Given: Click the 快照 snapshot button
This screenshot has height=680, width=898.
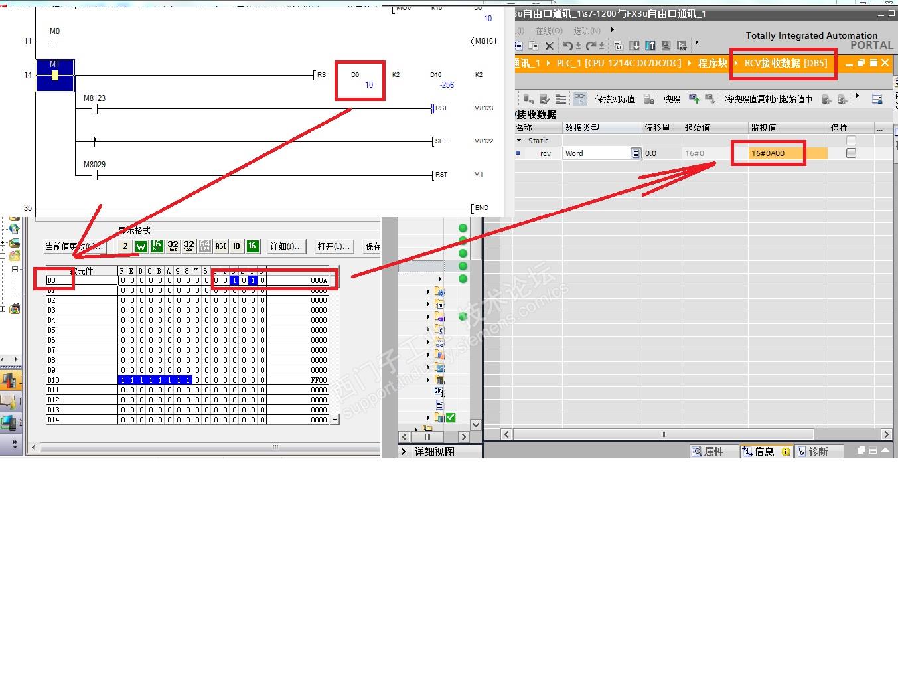Looking at the screenshot, I should [x=672, y=99].
